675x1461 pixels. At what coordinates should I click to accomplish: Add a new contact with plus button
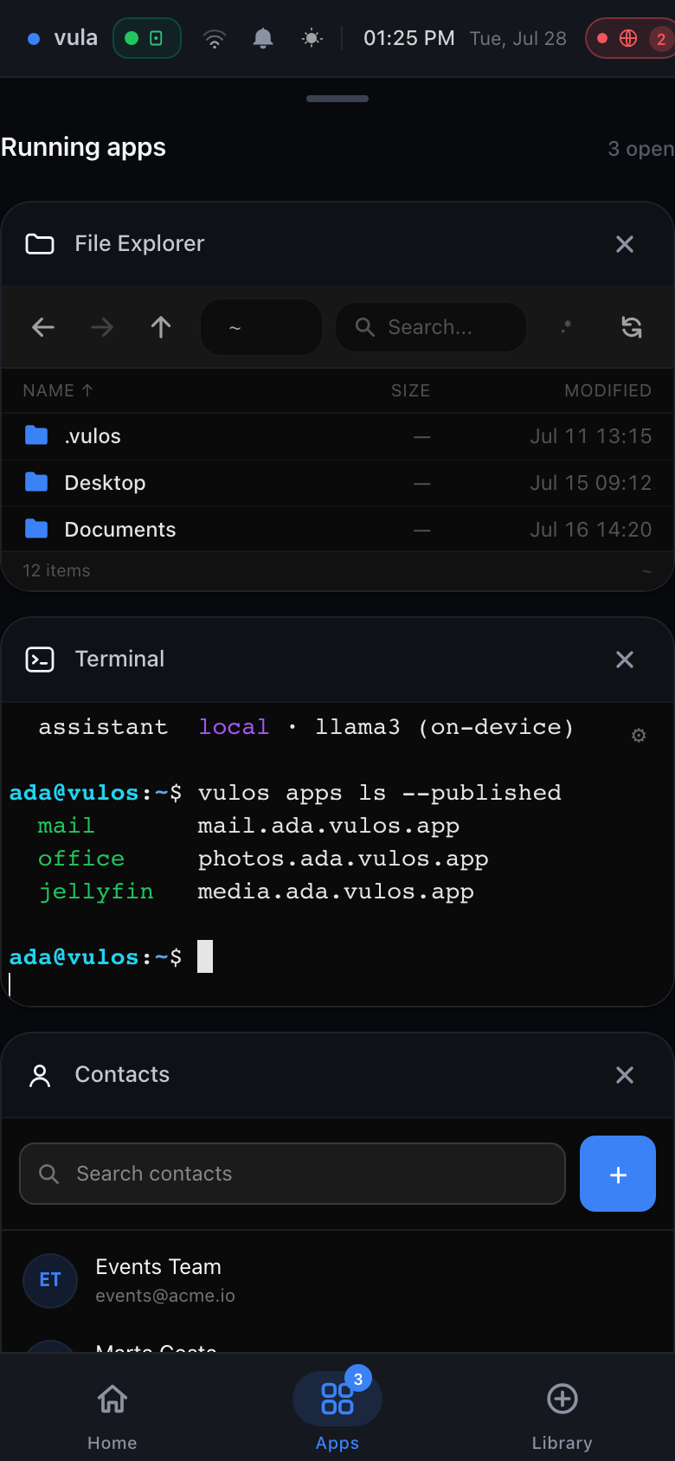point(618,1174)
